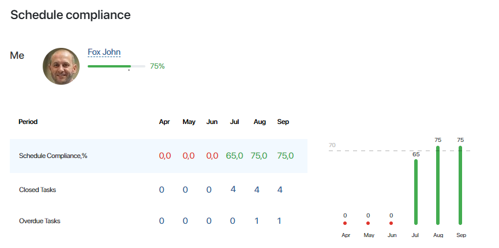Click Fox John's avatar photo

coord(61,66)
